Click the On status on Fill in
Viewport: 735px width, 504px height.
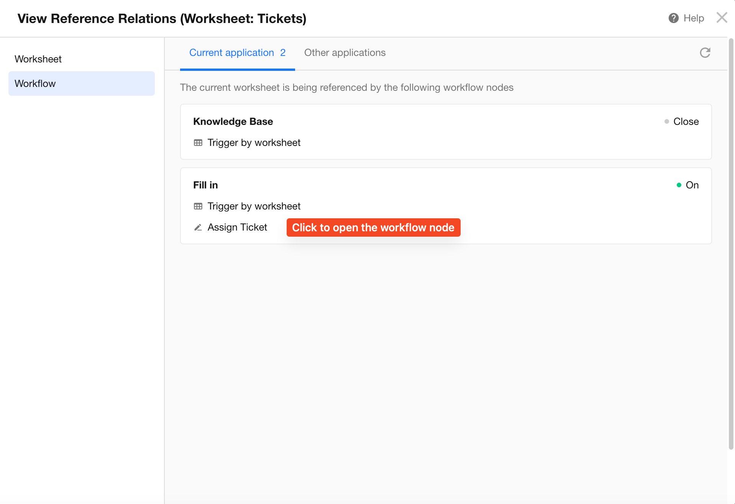point(687,185)
